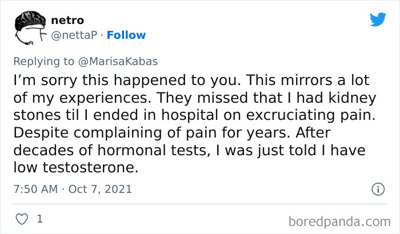Like the tweet with the heart icon
Screen dimensions: 400x234
[20, 219]
